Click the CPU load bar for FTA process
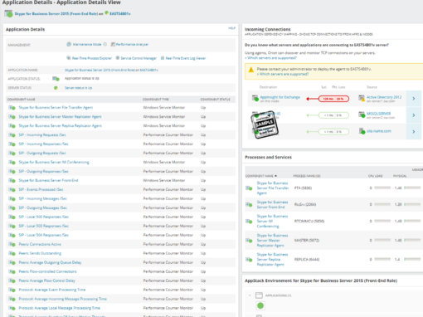The height and width of the screenshot is (317, 423). 382,188
